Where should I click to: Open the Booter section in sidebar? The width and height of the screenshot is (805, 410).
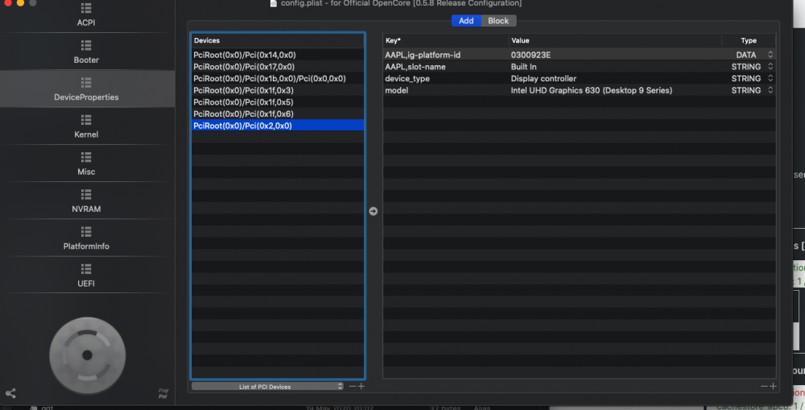click(86, 52)
